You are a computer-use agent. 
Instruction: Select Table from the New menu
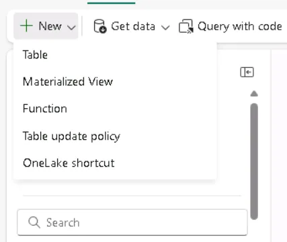pyautogui.click(x=115, y=54)
